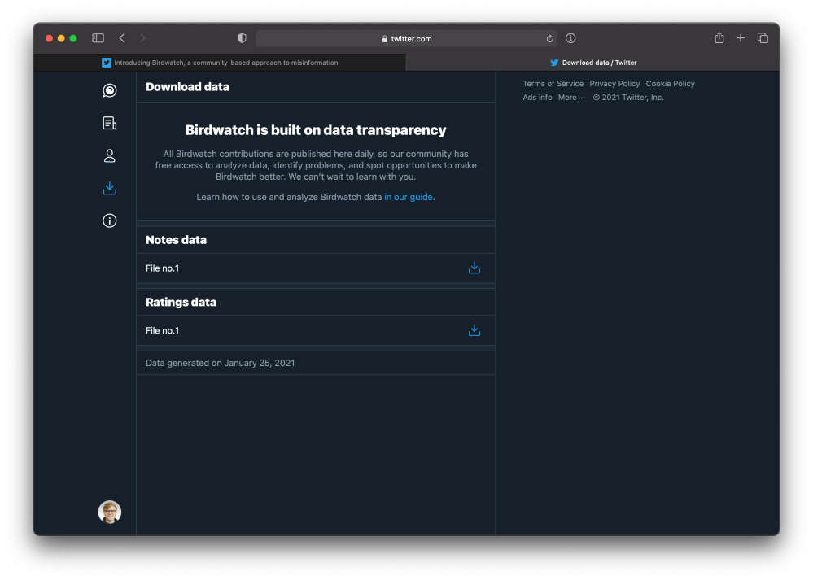813x580 pixels.
Task: Open Ads info link
Action: coord(537,98)
